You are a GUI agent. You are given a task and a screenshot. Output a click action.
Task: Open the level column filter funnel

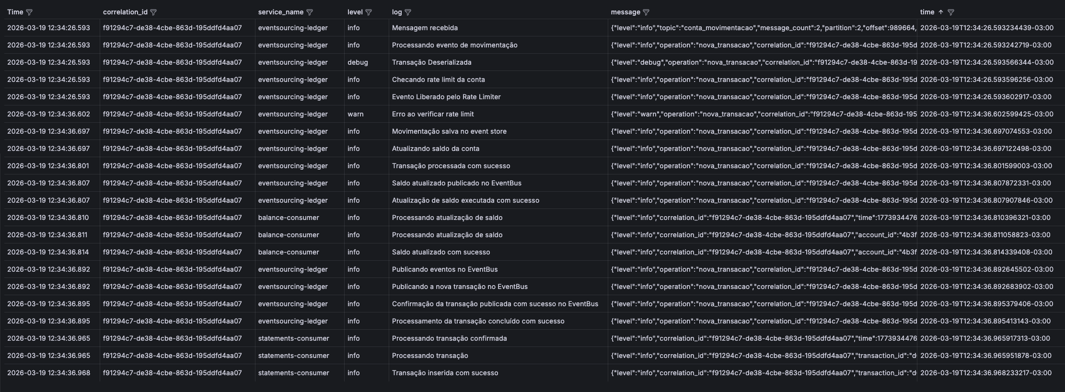click(x=369, y=12)
